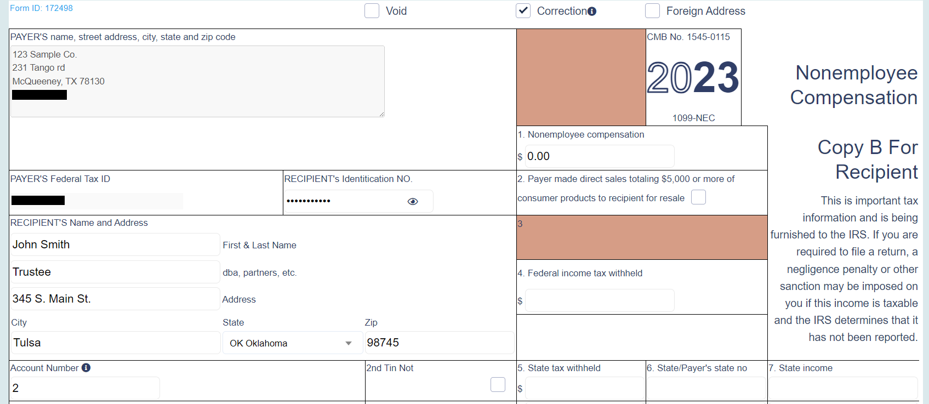Click the Account Number info icon
Viewport: 929px width, 404px height.
click(x=86, y=368)
